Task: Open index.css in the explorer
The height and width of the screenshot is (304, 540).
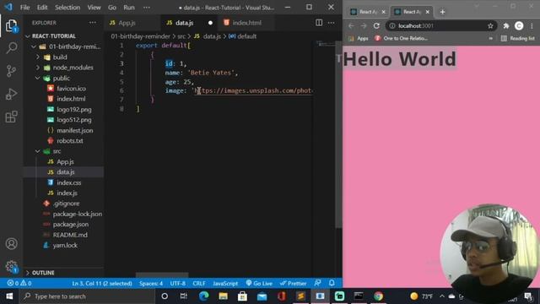Action: point(69,182)
